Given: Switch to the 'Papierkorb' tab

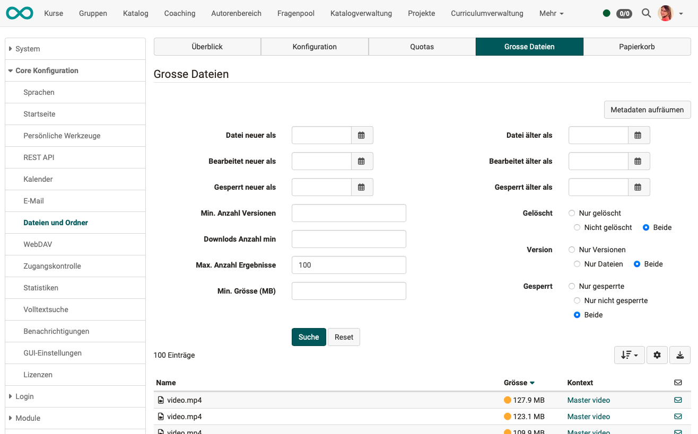Looking at the screenshot, I should click(x=636, y=47).
